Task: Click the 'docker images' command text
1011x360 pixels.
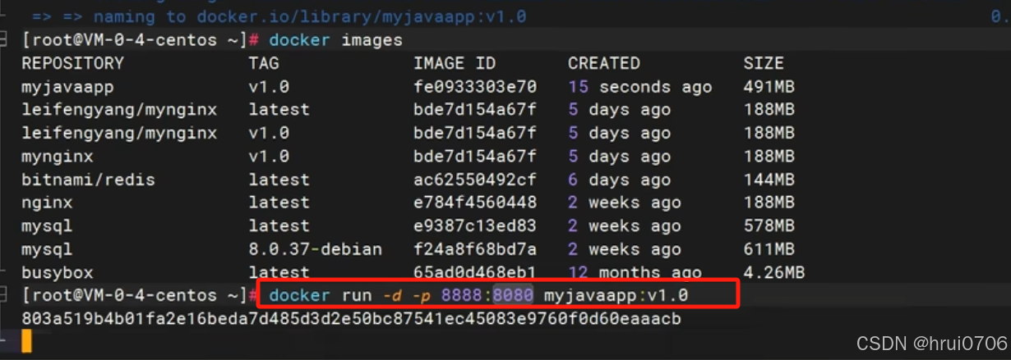Action: (335, 40)
